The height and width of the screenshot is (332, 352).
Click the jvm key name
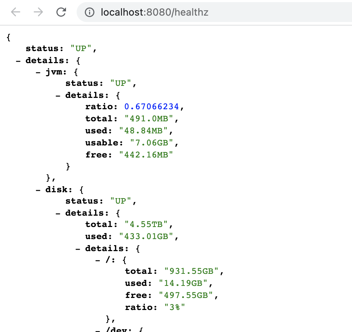pos(54,72)
